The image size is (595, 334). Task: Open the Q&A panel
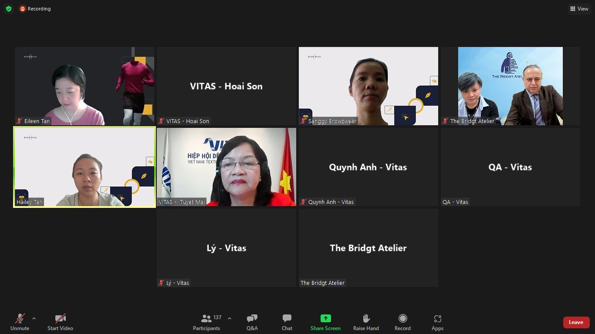[x=252, y=322]
